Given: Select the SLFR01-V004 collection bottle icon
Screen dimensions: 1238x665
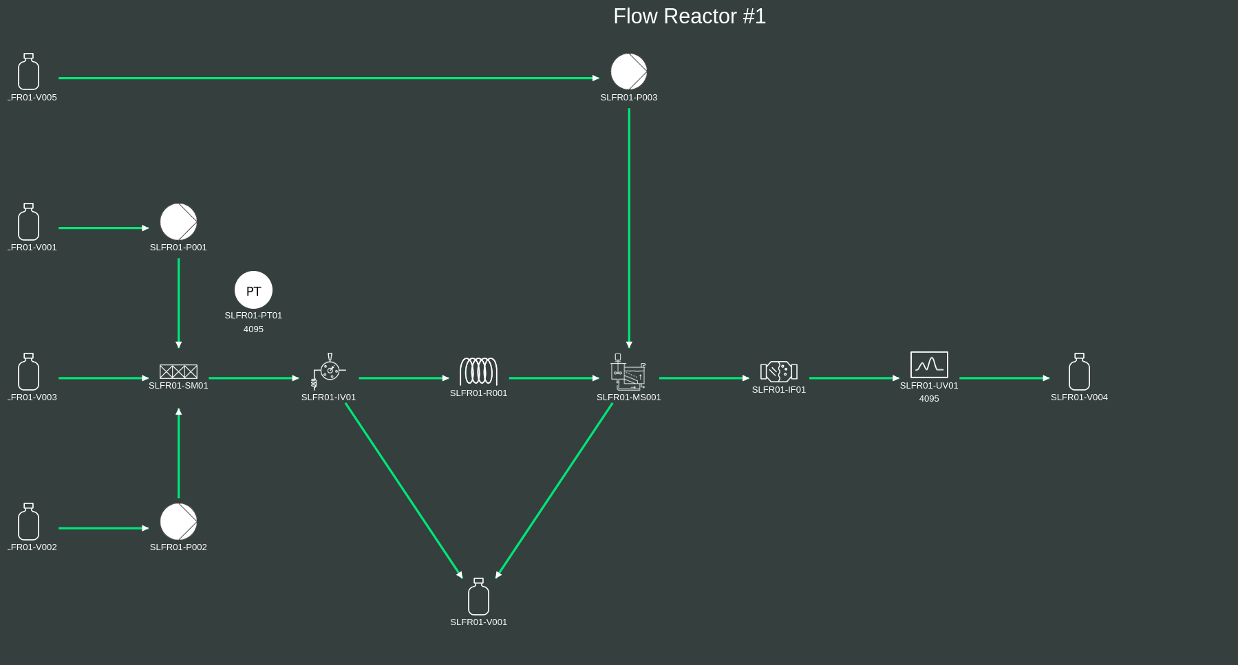Looking at the screenshot, I should (x=1079, y=371).
